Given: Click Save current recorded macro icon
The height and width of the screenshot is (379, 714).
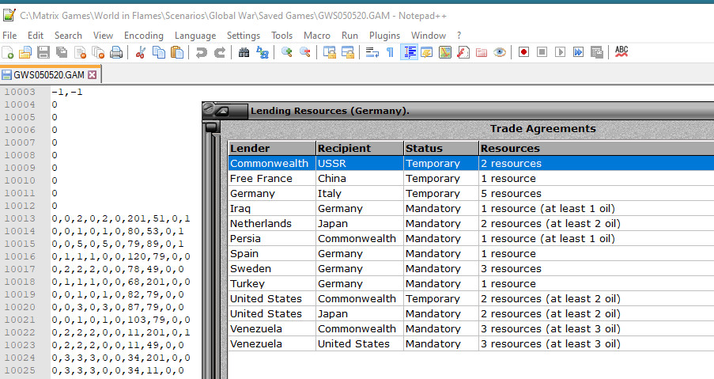Looking at the screenshot, I should pos(596,52).
